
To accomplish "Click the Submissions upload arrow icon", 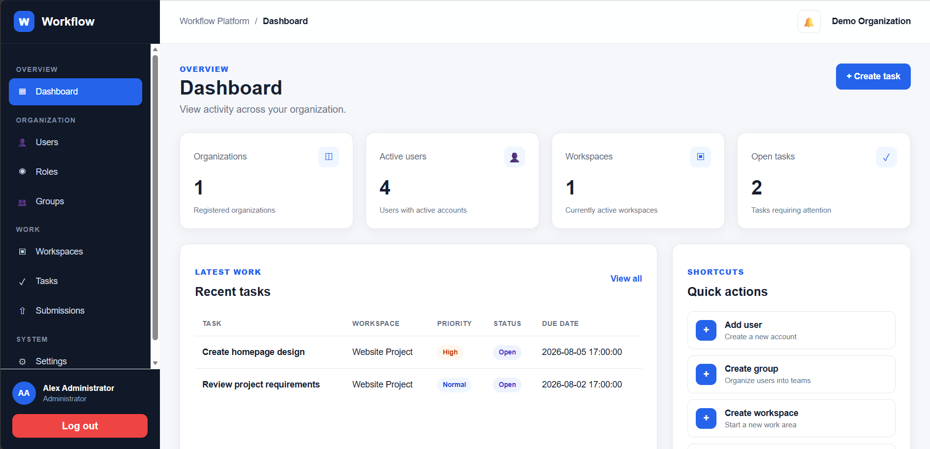I will coord(22,311).
